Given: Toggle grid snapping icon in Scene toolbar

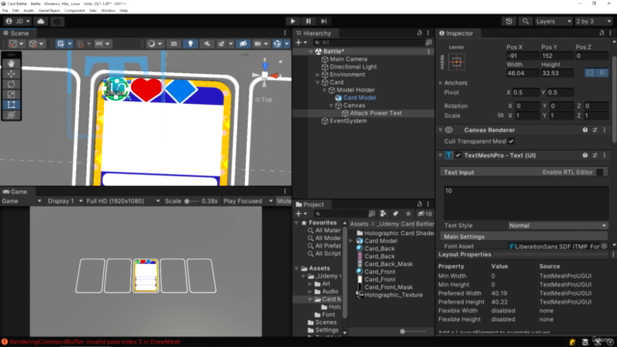Looking at the screenshot, I should pyautogui.click(x=80, y=43).
